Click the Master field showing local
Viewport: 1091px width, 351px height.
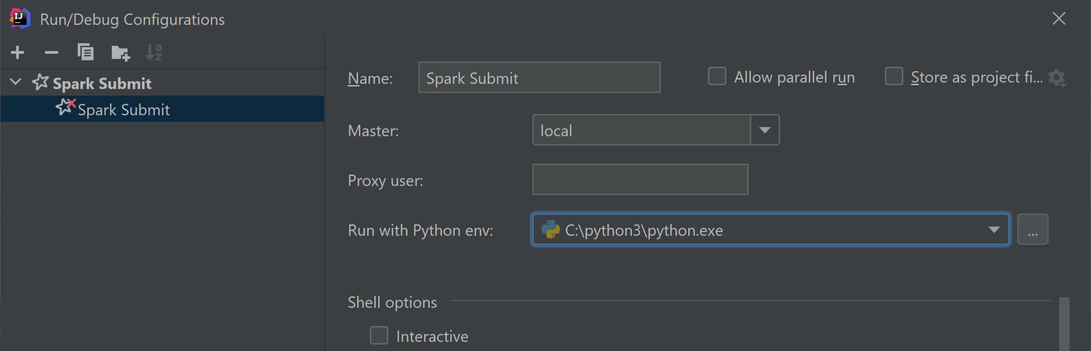click(641, 130)
